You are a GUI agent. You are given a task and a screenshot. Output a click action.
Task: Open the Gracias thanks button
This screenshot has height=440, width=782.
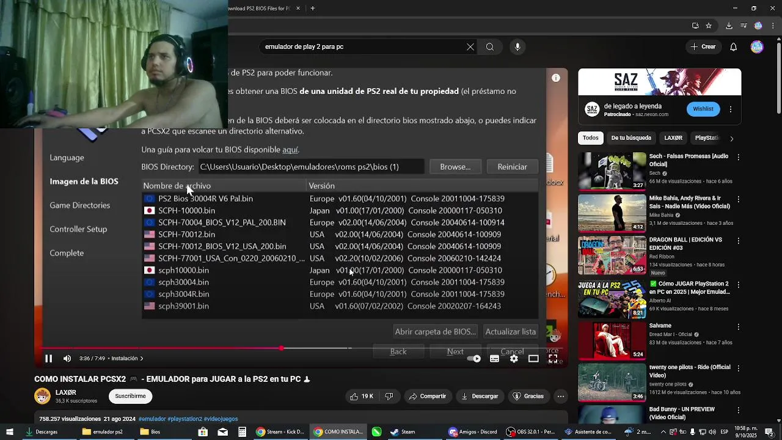[x=528, y=396]
